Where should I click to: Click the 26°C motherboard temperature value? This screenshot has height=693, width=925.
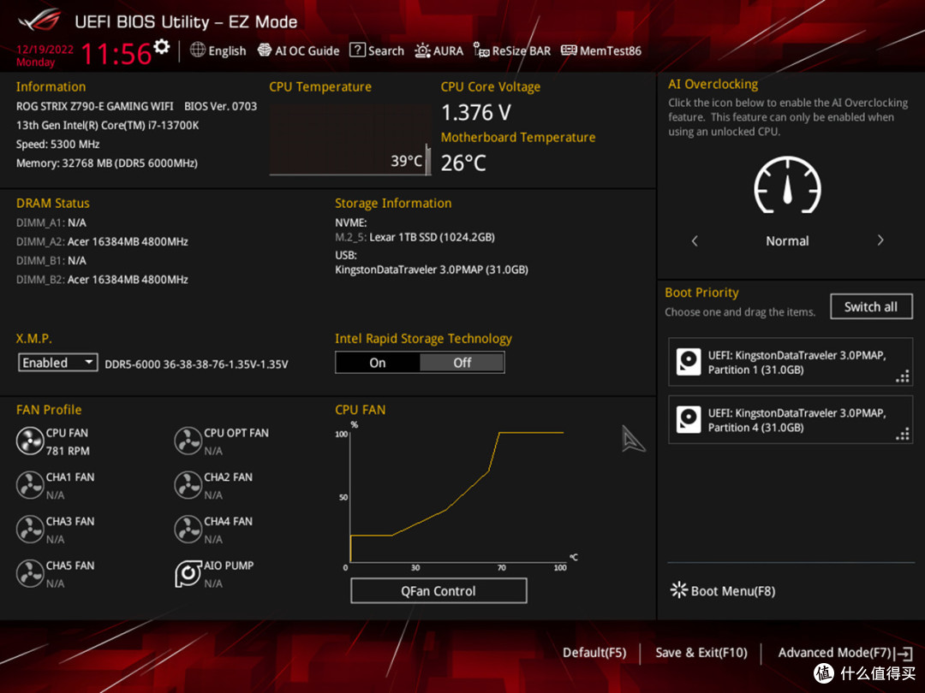[463, 163]
